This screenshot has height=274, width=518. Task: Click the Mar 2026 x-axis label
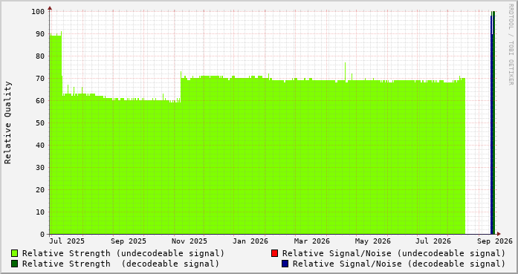click(x=312, y=241)
